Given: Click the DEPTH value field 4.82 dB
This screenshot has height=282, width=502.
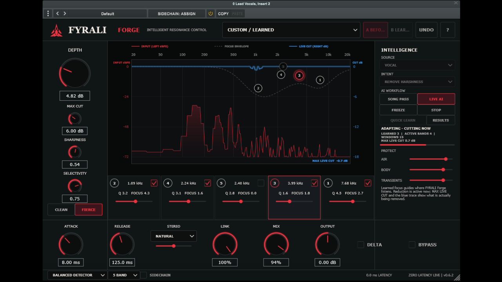Looking at the screenshot, I should click(x=75, y=96).
